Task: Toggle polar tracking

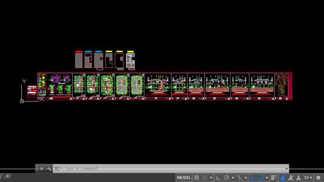Action: click(226, 177)
